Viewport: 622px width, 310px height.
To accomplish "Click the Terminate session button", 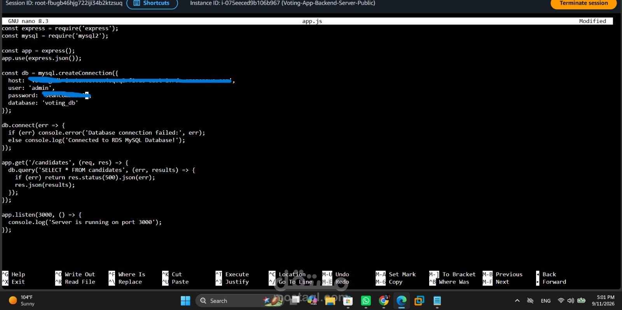I will point(584,3).
